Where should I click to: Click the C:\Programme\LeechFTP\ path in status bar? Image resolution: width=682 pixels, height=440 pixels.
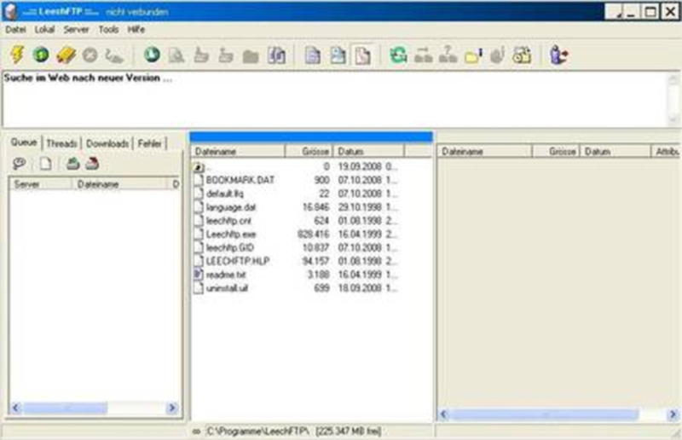258,431
